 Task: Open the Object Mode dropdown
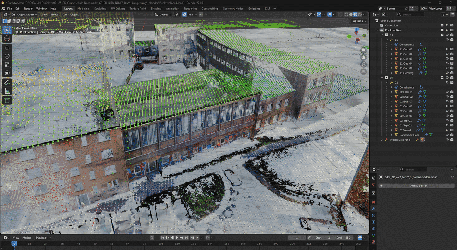click(x=25, y=15)
